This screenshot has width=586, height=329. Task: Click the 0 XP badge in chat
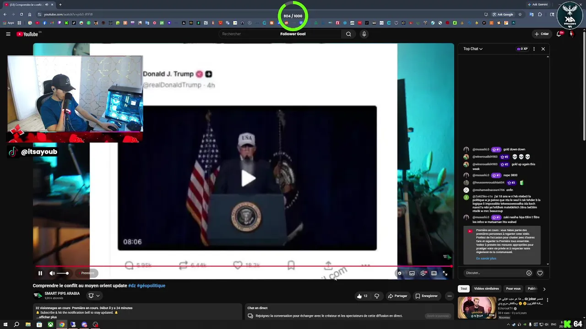coord(522,49)
